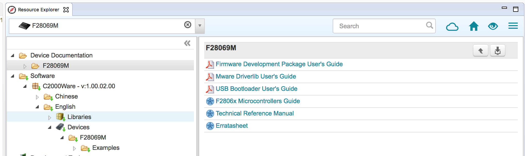The image size is (525, 156).
Task: Clear the F28069M device filter
Action: [188, 25]
